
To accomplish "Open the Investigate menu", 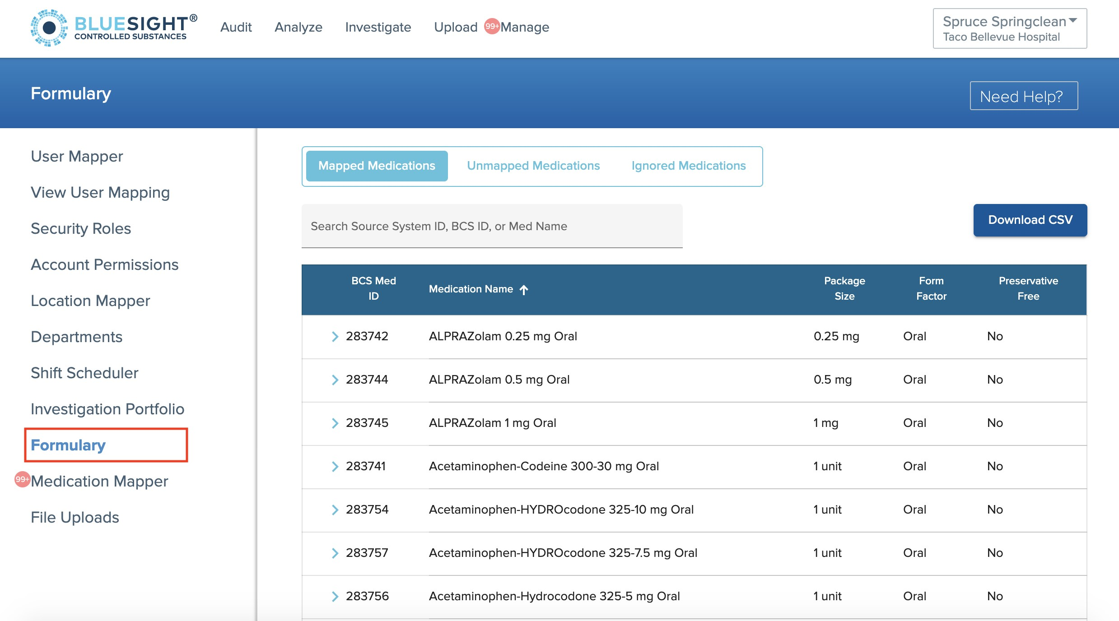I will [x=378, y=27].
